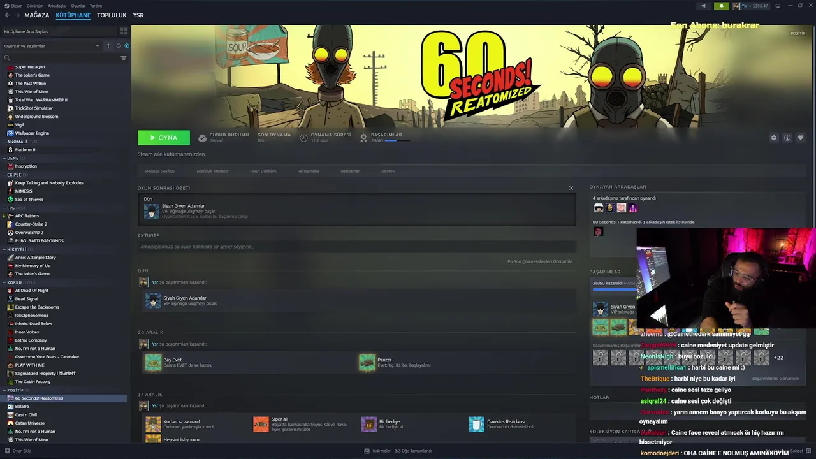Screen dimensions: 816x459
Task: Open the Oyunlar ve Yazılımlar dropdown
Action: tap(52, 46)
